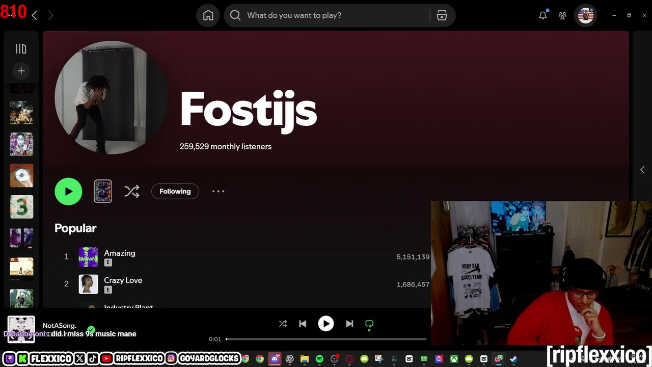Open the notifications bell
The image size is (652, 367).
pyautogui.click(x=543, y=15)
